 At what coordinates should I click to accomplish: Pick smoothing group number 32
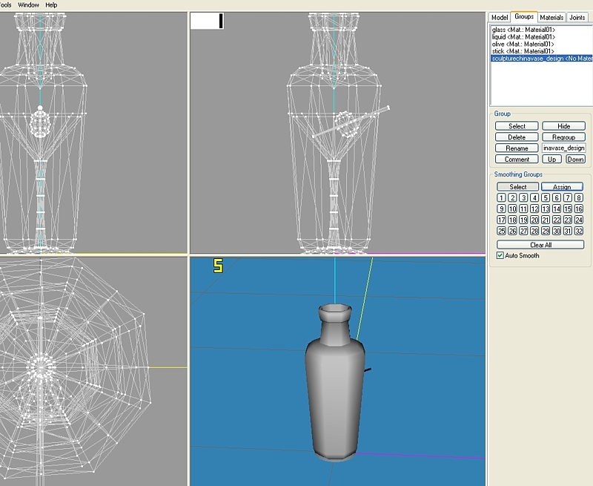[x=579, y=231]
